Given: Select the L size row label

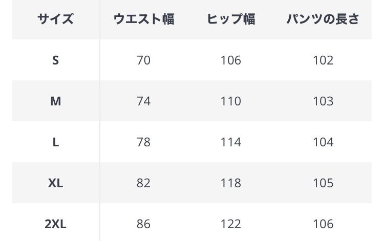Looking at the screenshot, I should [x=55, y=142].
